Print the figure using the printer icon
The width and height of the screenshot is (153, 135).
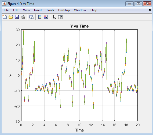[23, 17]
